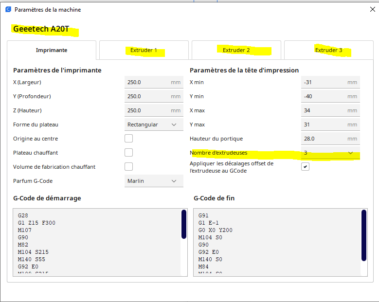Viewport: 379px width, 302px height.
Task: Enable the Origine au centre checkbox
Action: [128, 139]
